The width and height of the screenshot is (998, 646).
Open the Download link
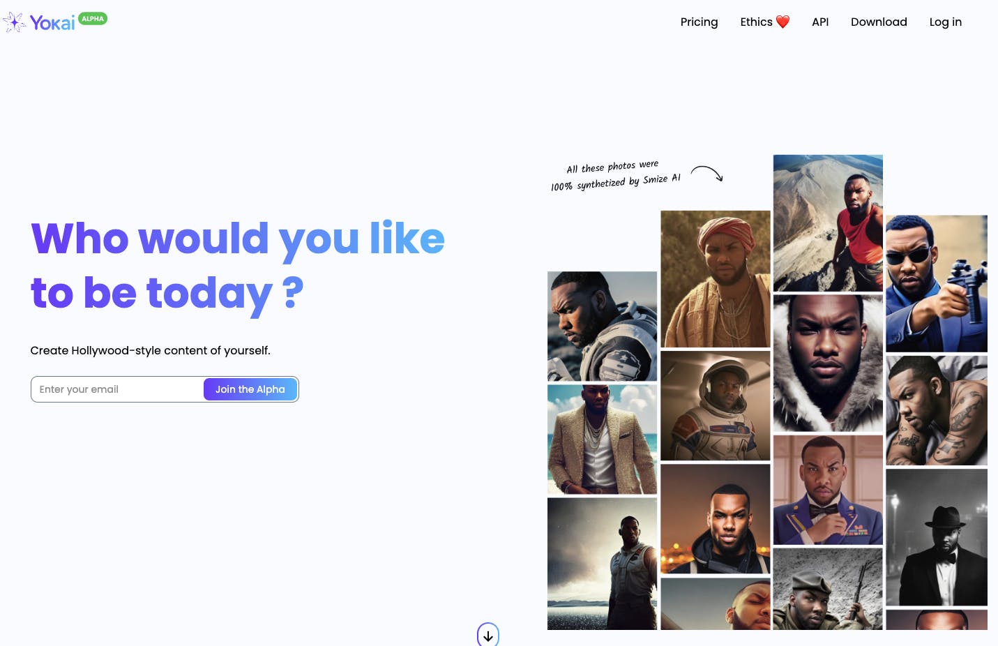(879, 22)
